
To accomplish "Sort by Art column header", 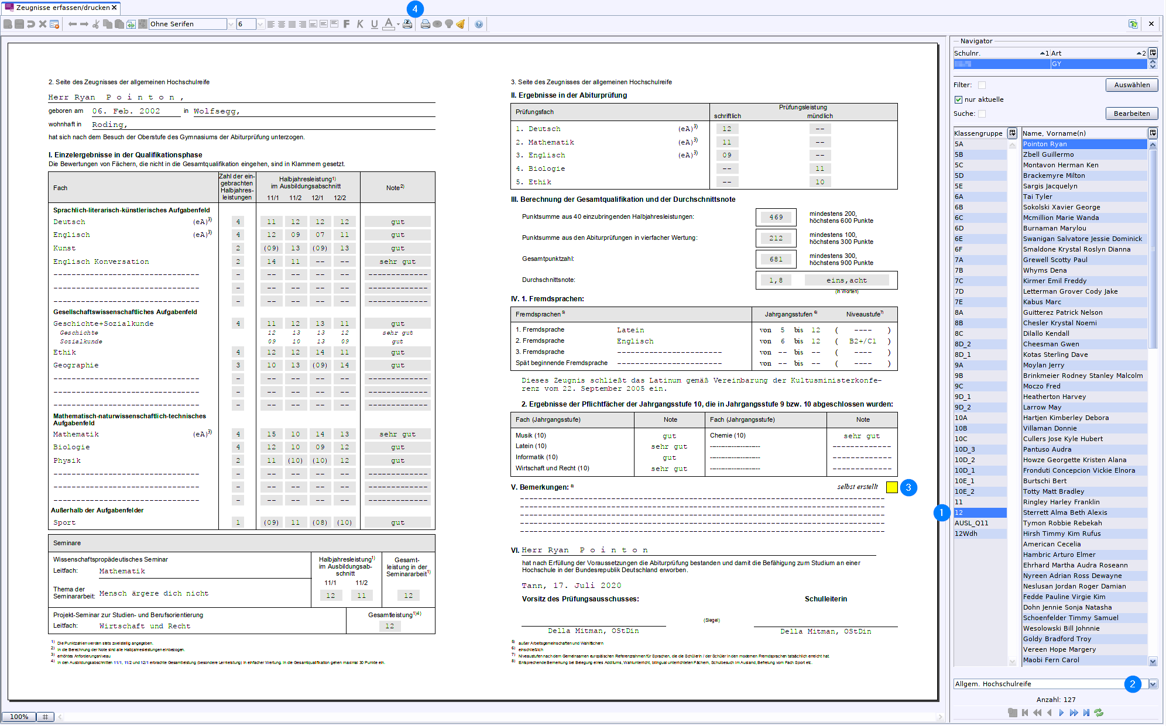I will point(1099,53).
